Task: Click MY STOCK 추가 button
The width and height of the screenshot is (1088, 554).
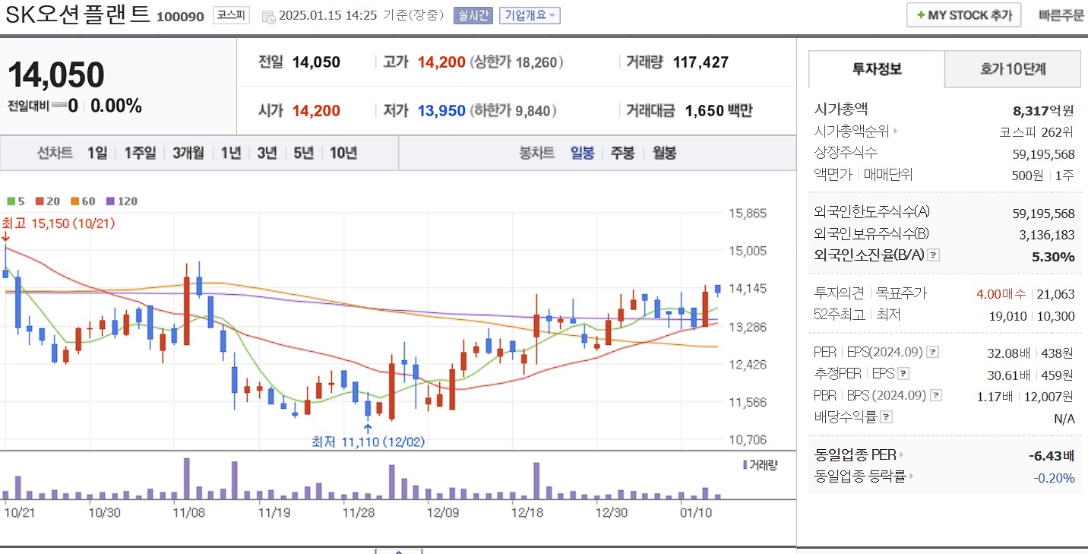Action: (x=963, y=15)
